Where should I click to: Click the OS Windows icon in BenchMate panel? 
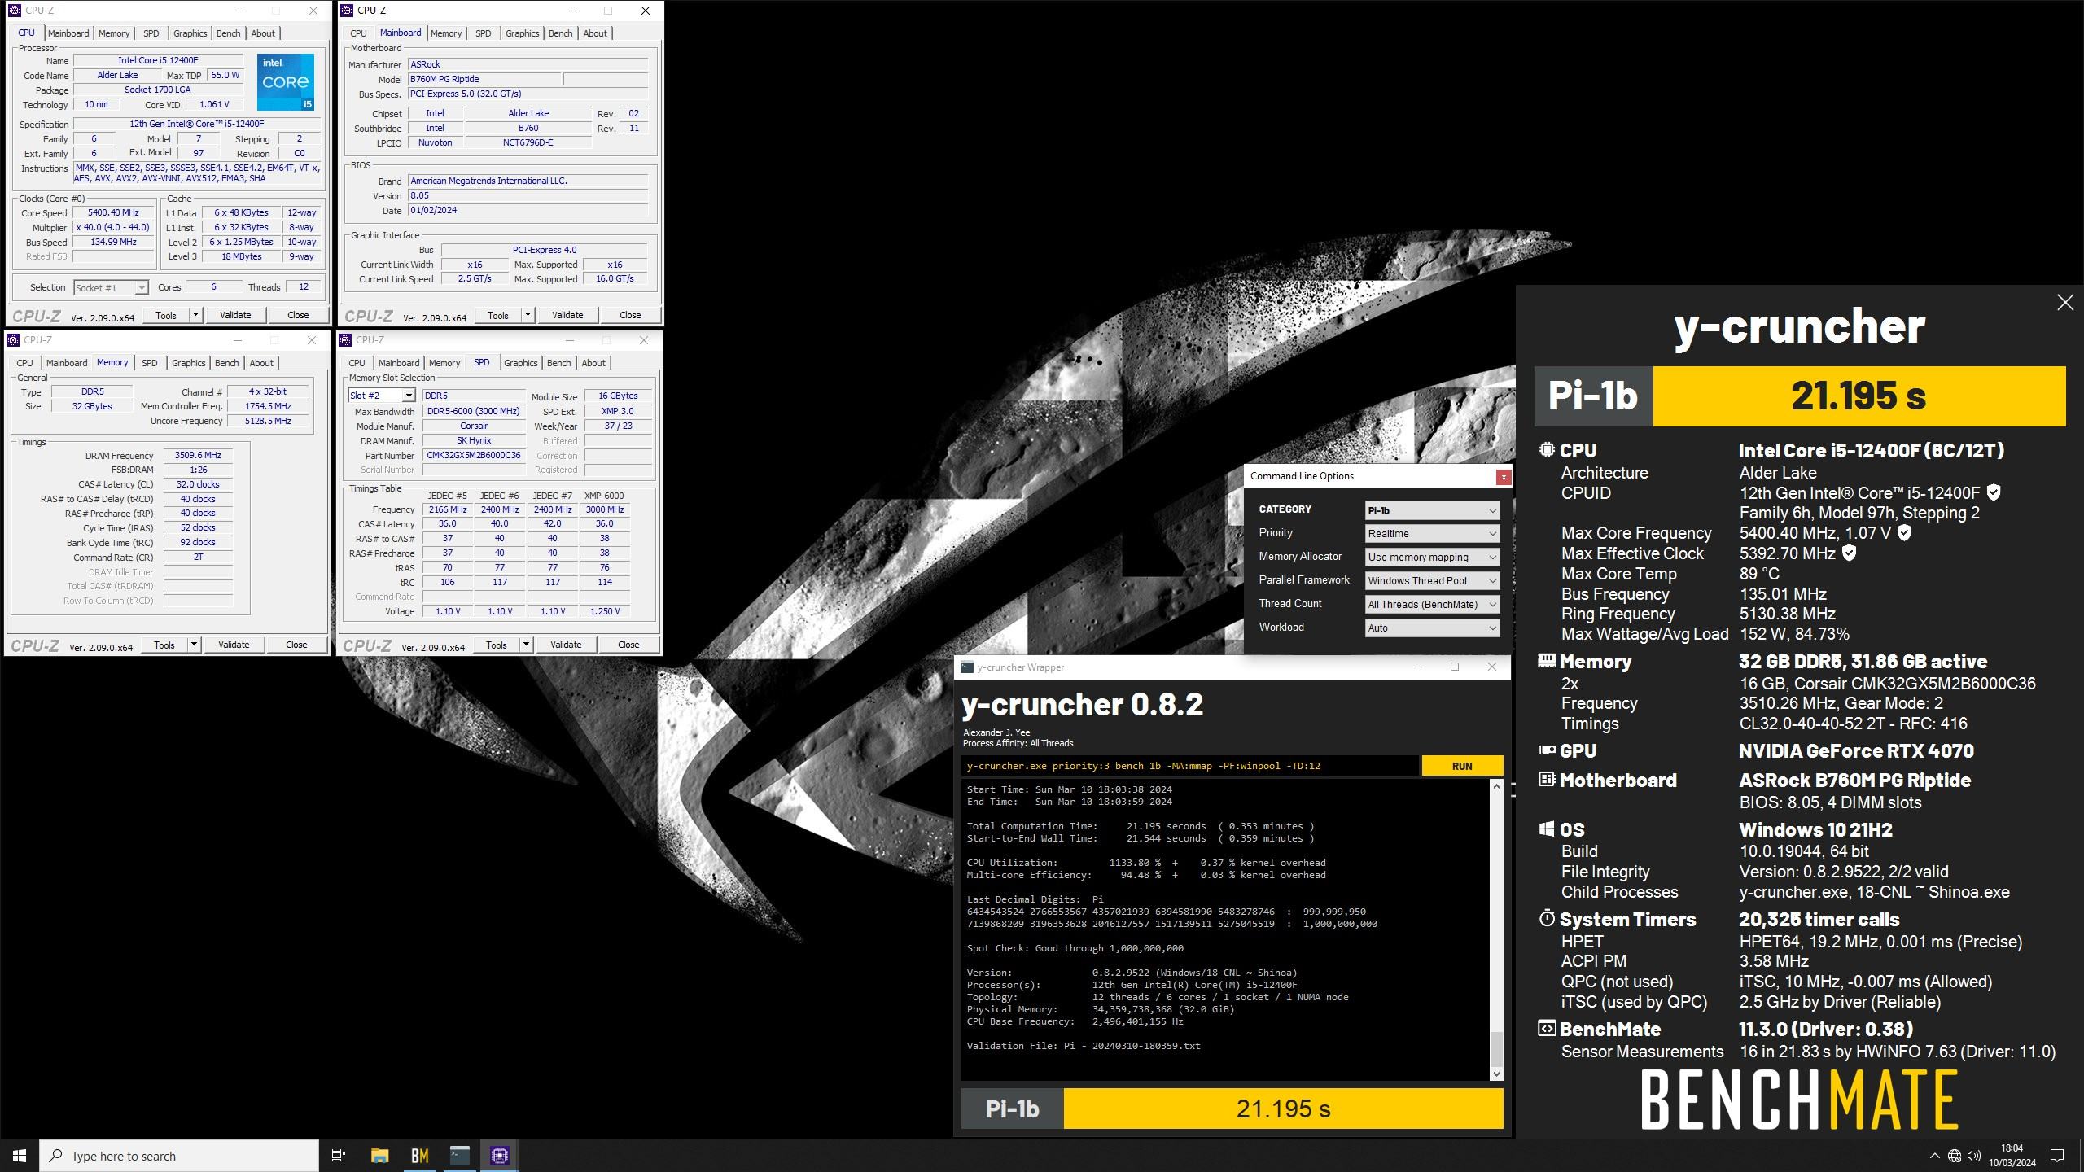pyautogui.click(x=1547, y=829)
